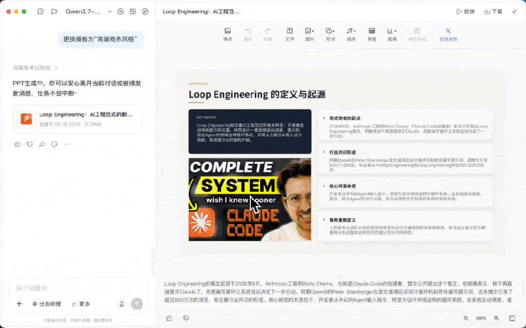Open 任务助理 task assistant
Screen dimensions: 526x328
(46, 304)
